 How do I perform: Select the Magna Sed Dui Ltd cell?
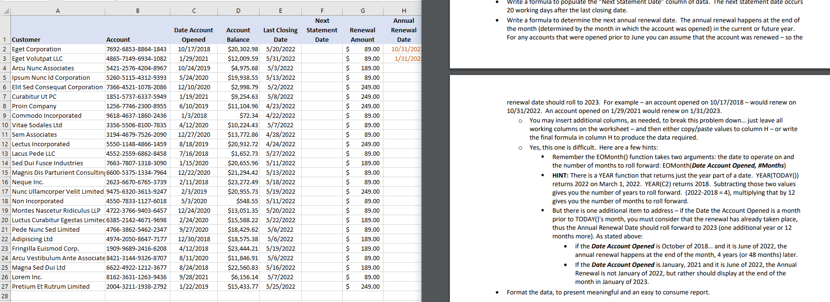tap(58, 267)
